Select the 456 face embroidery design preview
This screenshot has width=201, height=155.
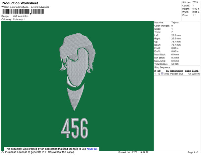coord(77,86)
